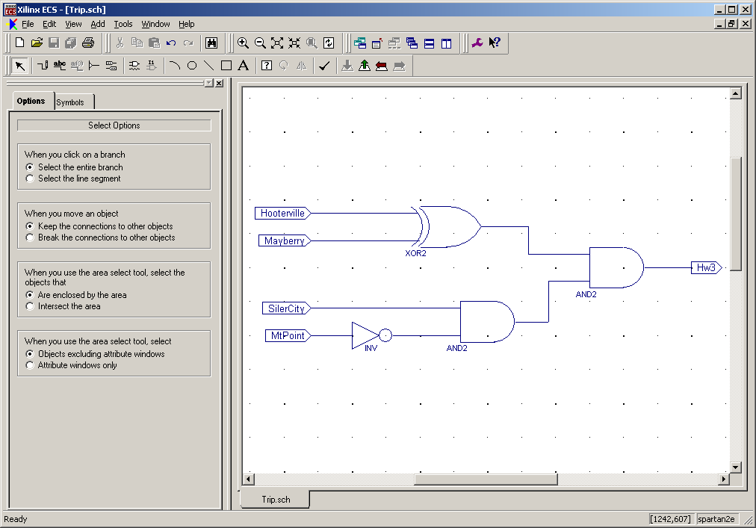The image size is (756, 528).
Task: Click the Print icon in toolbar
Action: pos(88,43)
